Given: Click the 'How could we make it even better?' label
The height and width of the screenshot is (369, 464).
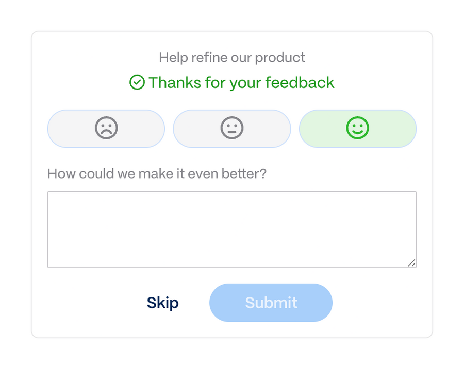Looking at the screenshot, I should (157, 173).
